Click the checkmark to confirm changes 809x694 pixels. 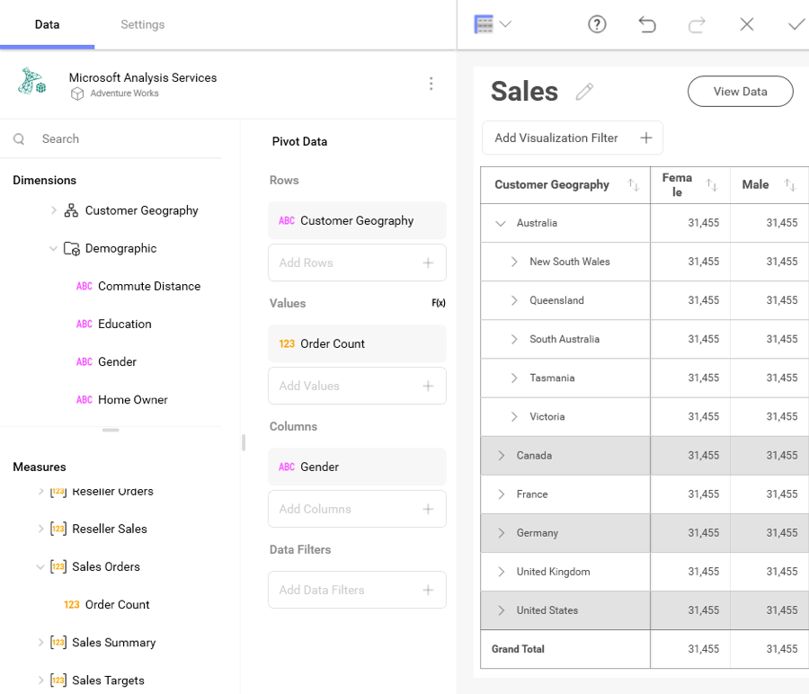(x=796, y=24)
